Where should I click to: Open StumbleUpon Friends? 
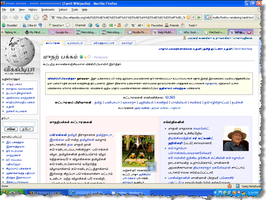pos(172,26)
